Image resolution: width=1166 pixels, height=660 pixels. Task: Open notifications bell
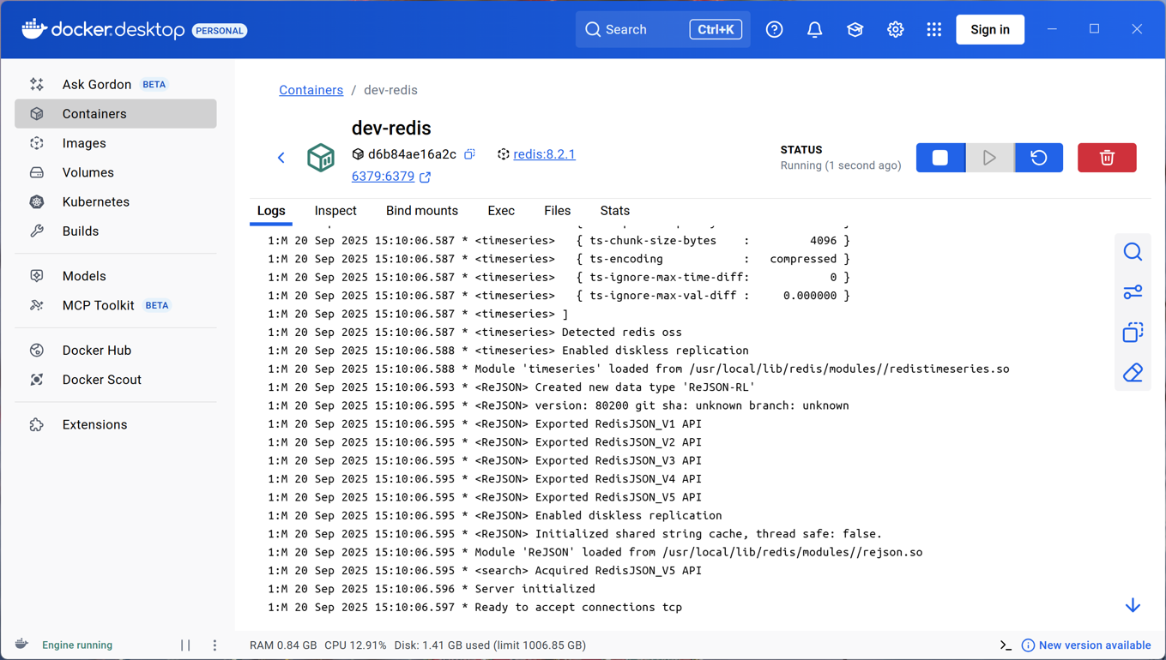[x=814, y=29]
